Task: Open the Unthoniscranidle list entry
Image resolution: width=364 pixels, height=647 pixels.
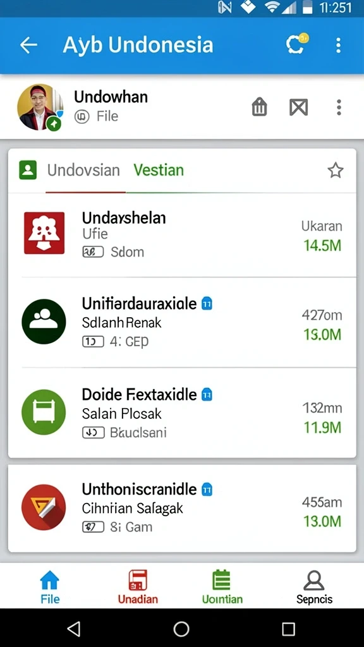Action: click(182, 509)
